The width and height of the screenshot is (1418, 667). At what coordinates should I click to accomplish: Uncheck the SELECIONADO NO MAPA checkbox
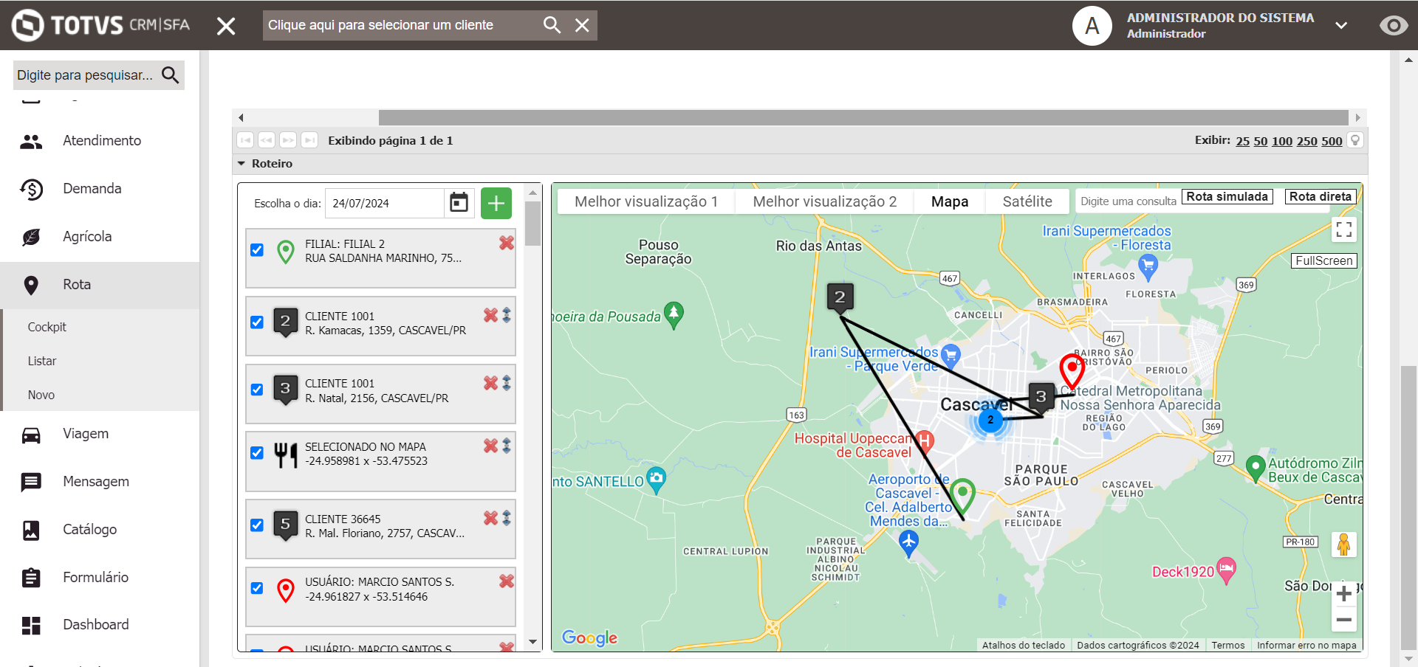257,453
